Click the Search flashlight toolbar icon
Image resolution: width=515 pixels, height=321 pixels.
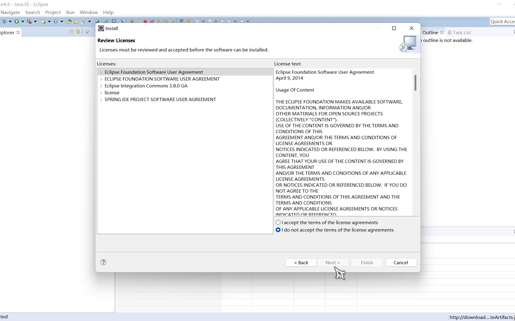coord(83,21)
